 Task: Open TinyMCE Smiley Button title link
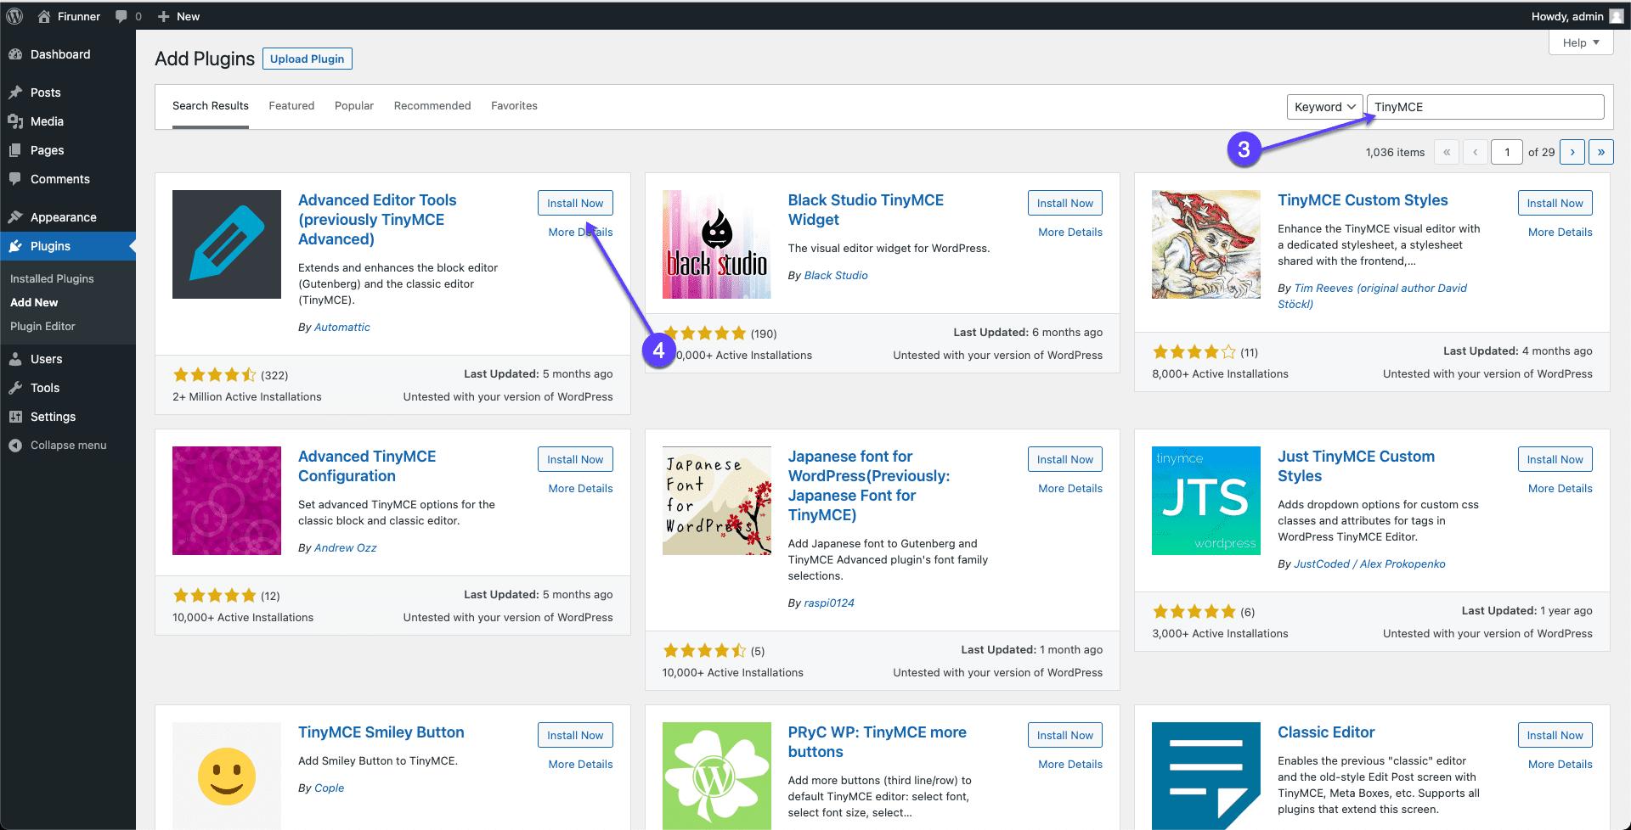point(381,732)
